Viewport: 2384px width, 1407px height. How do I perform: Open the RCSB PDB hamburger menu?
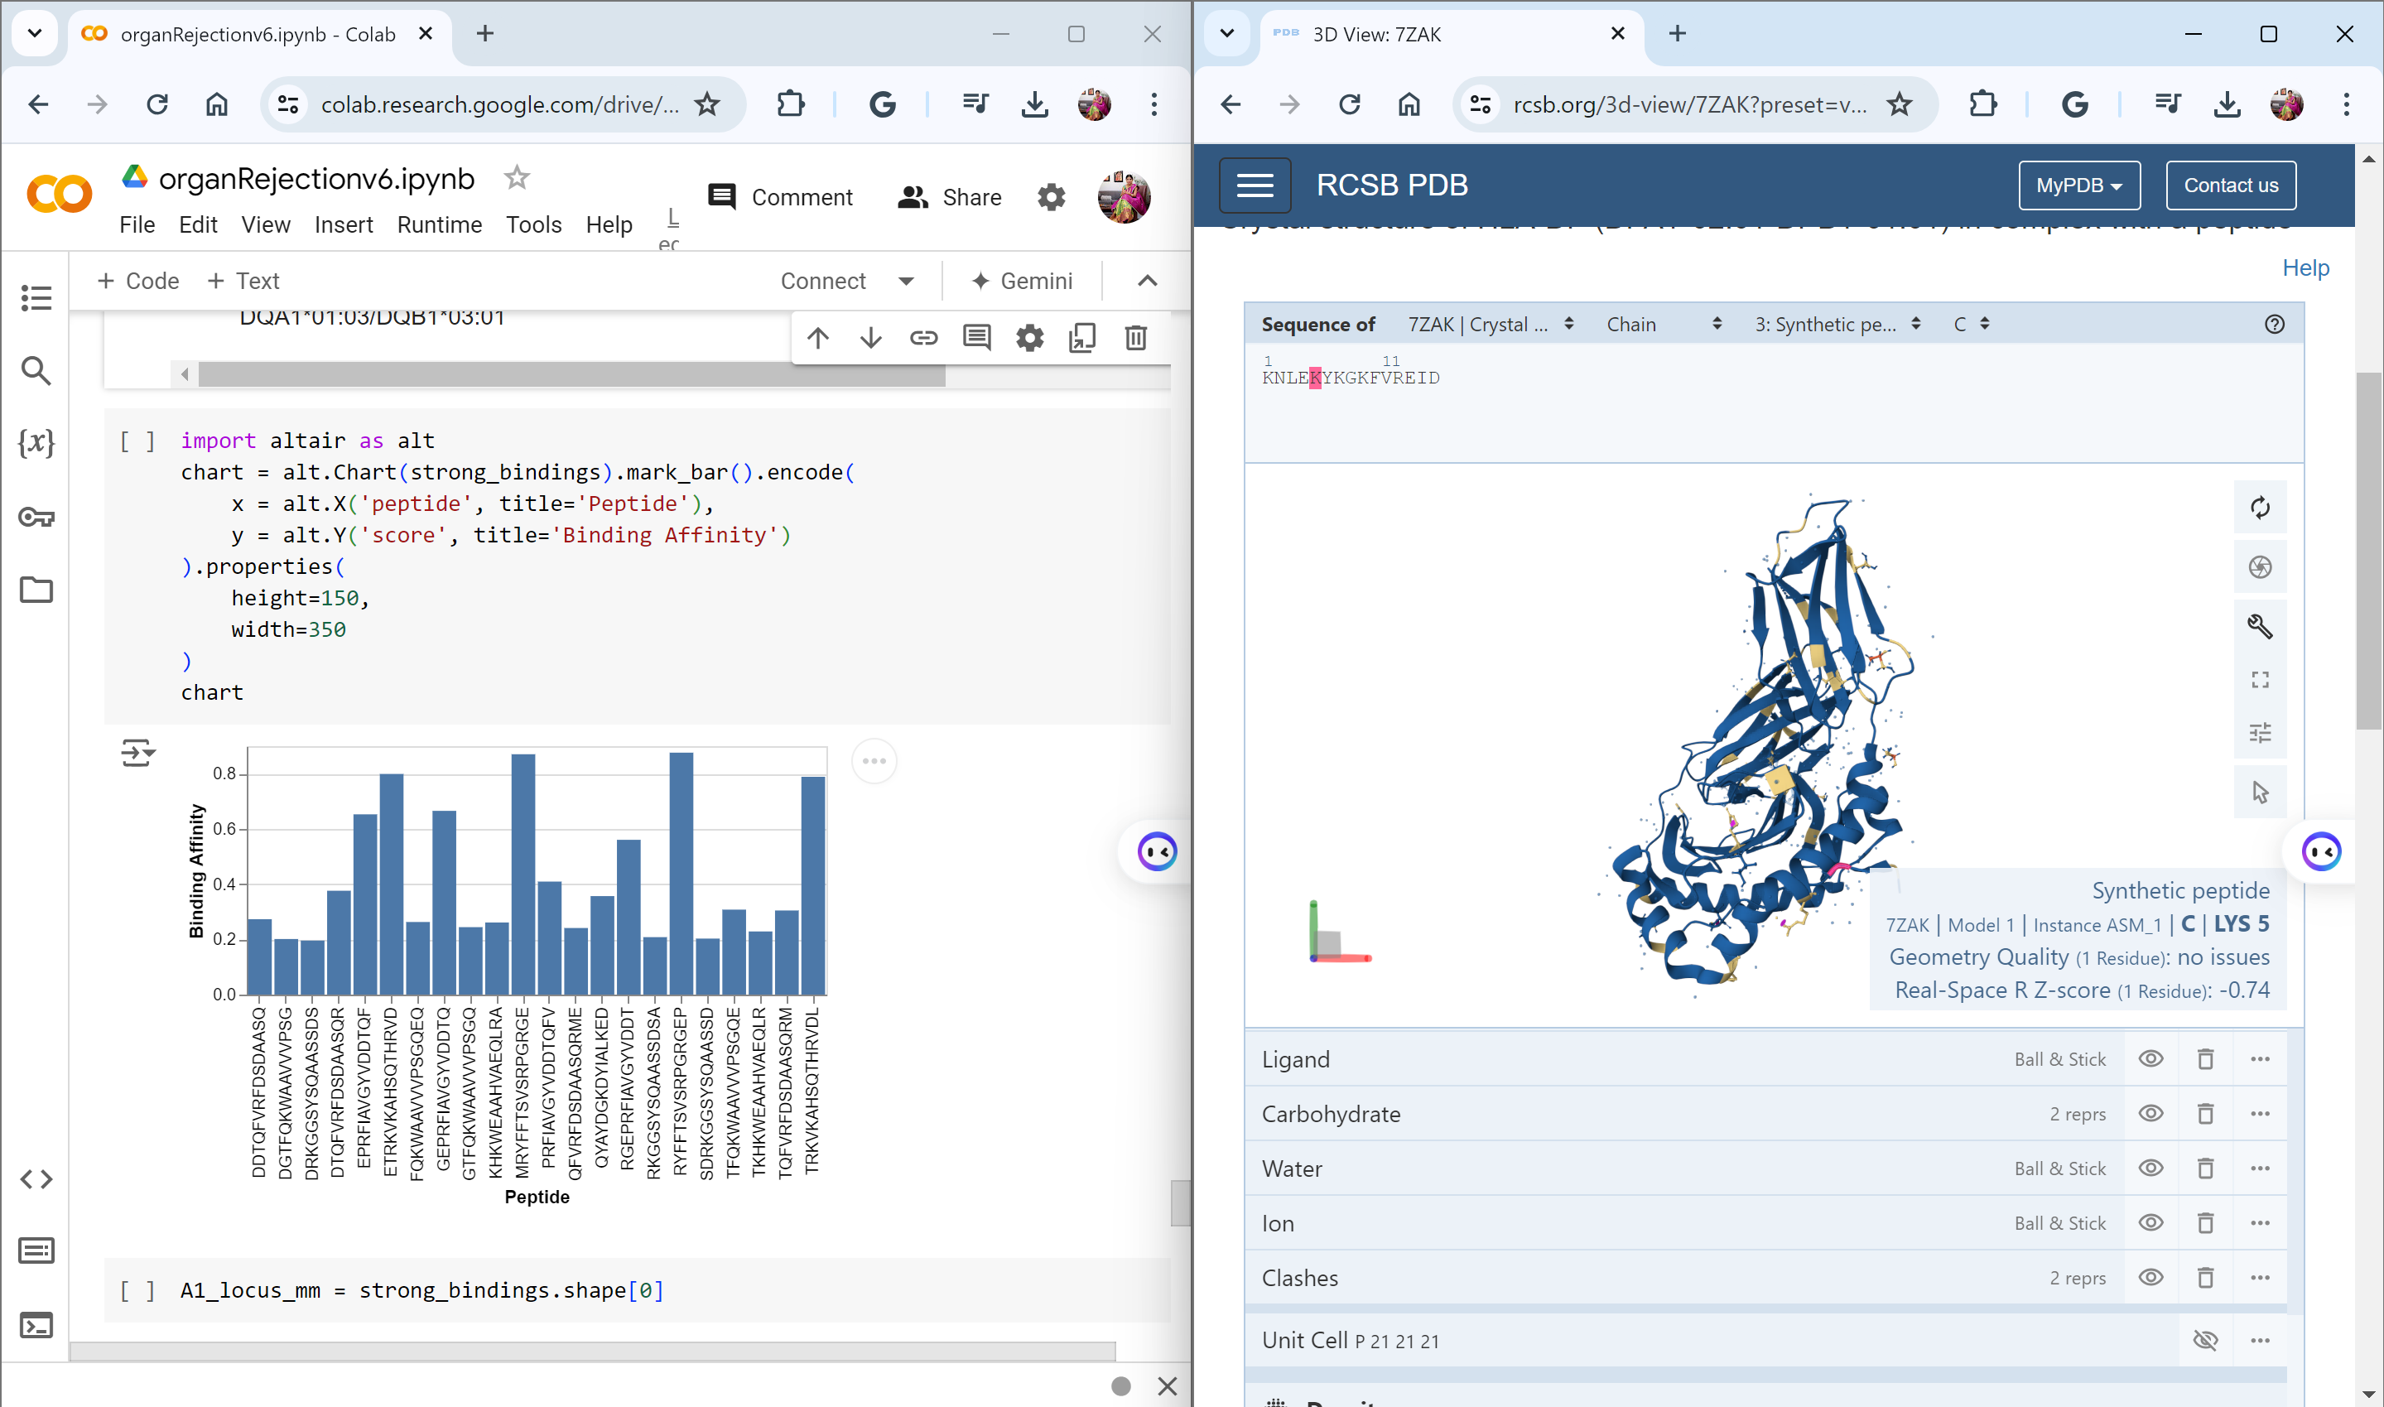click(x=1254, y=185)
